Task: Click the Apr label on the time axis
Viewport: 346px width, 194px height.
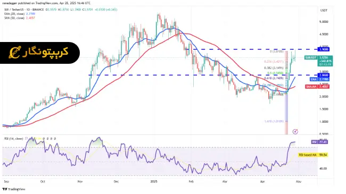Action: pyautogui.click(x=262, y=181)
